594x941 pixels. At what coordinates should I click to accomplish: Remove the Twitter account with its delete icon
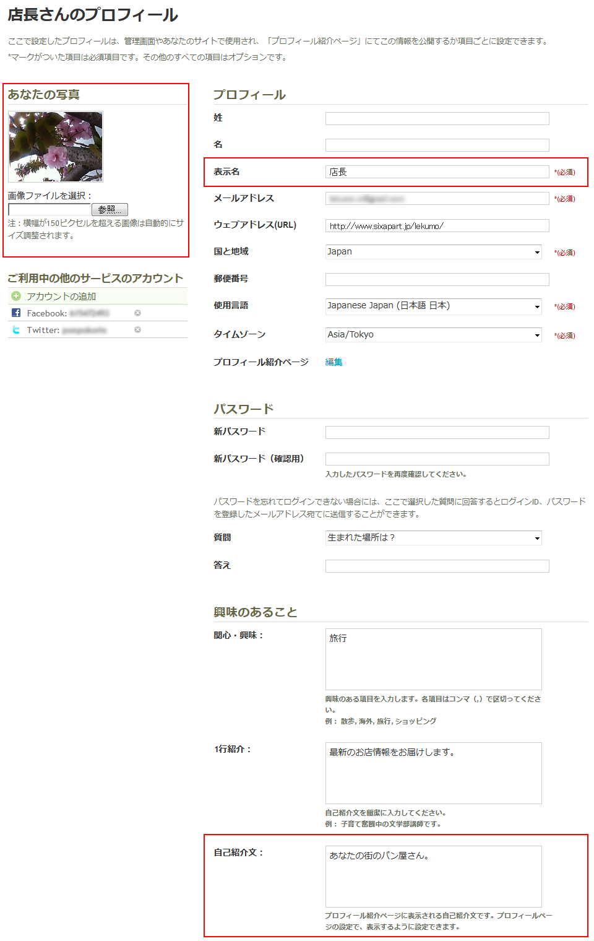click(137, 329)
